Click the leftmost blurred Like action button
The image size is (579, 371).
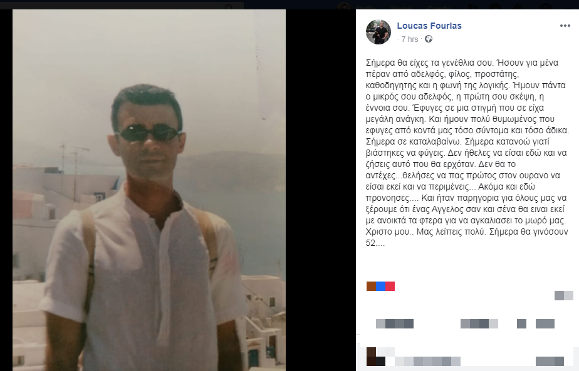395,324
